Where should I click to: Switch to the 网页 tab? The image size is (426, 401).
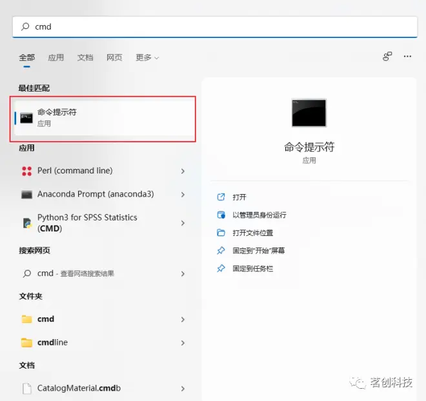click(114, 57)
